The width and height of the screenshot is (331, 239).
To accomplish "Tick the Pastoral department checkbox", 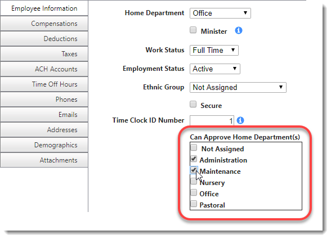I will [x=194, y=204].
